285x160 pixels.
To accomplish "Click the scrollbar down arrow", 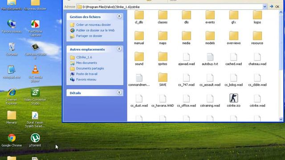I will tap(281, 119).
